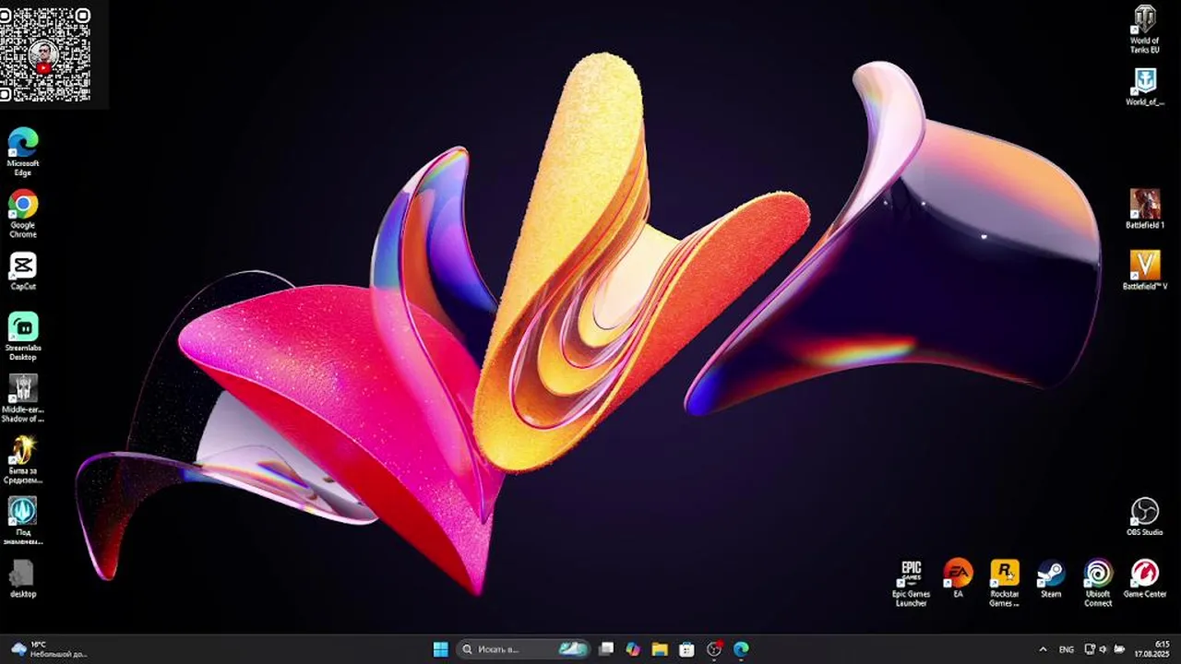This screenshot has height=664, width=1181.
Task: Select the Битва за Средизем… ring icon
Action: point(23,459)
